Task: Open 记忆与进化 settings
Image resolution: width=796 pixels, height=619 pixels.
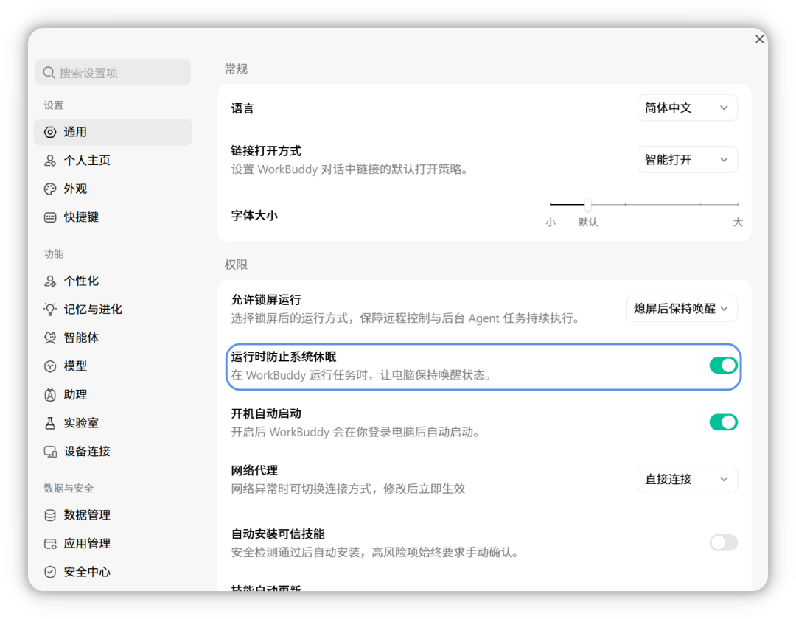Action: 113,309
